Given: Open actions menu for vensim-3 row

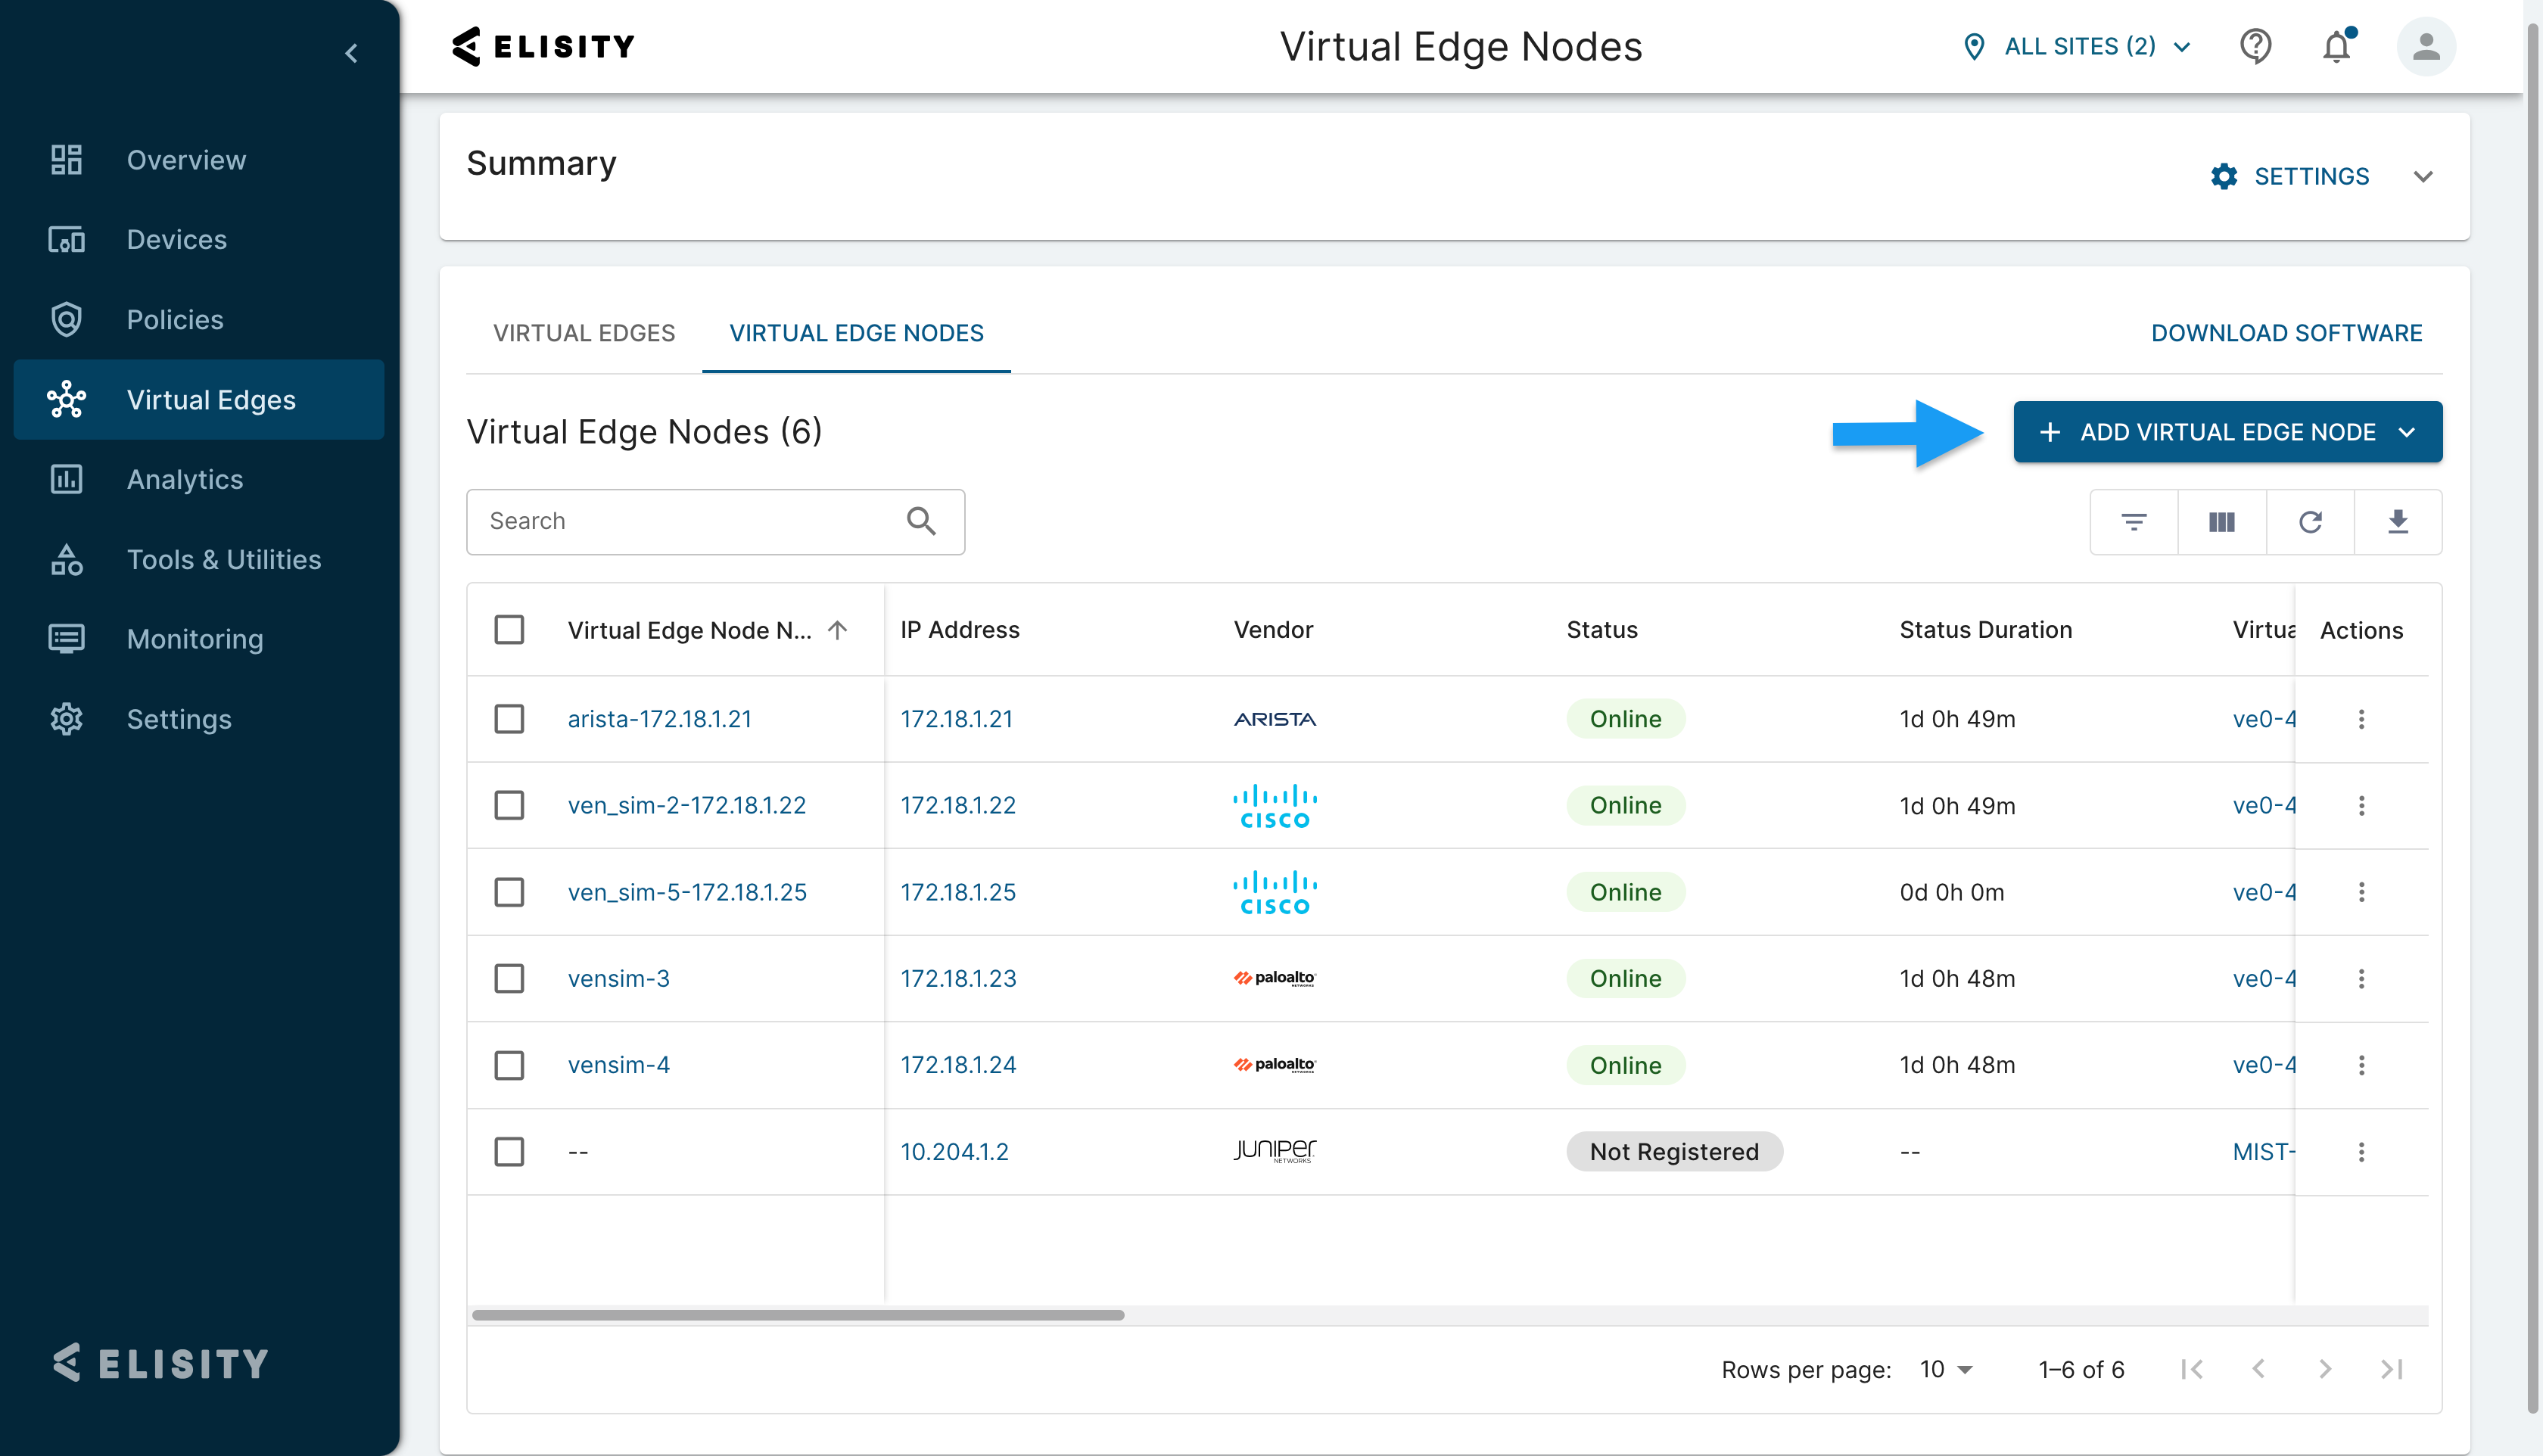Looking at the screenshot, I should (2361, 979).
